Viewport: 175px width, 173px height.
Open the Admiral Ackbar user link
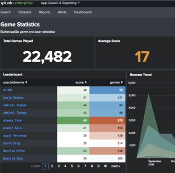[x=15, y=105]
